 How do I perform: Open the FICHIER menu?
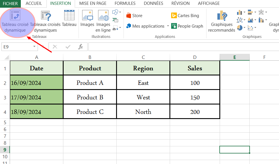pos(10,3)
